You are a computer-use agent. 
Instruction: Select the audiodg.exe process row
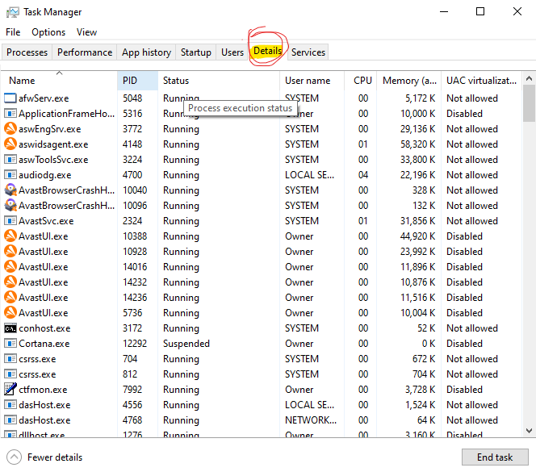pyautogui.click(x=262, y=175)
